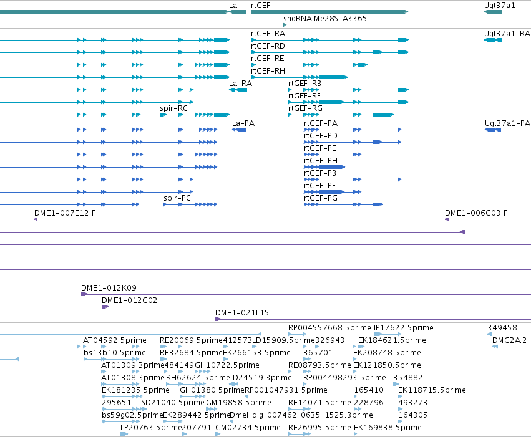Click EST AT01309.3prime

(133, 365)
